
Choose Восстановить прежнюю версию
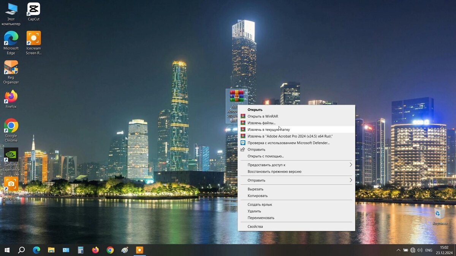click(x=296, y=171)
